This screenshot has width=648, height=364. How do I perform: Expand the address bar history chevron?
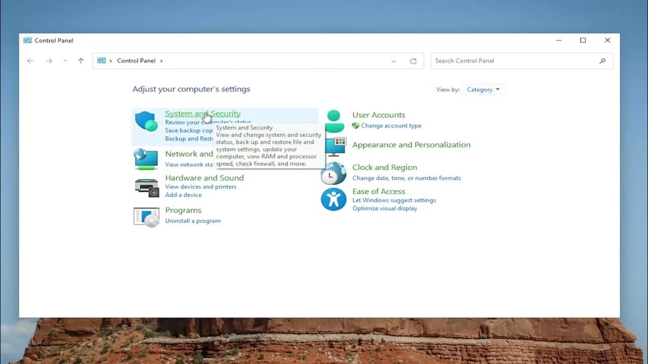[393, 61]
